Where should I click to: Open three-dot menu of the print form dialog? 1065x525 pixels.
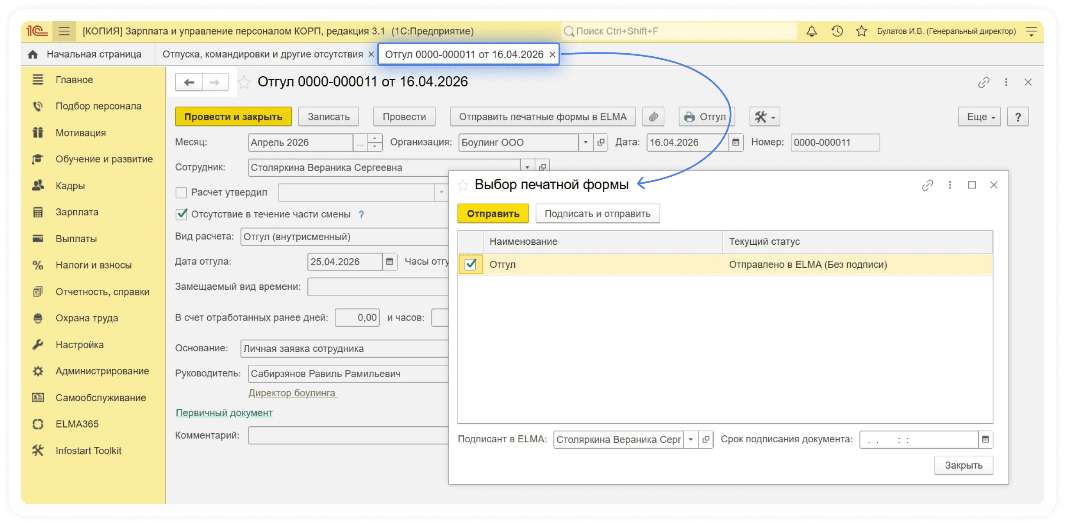[950, 185]
